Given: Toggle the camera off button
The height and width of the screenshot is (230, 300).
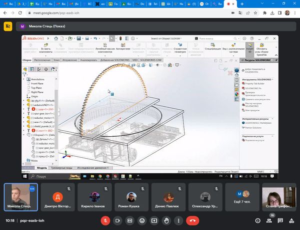Looking at the screenshot, I should point(118,220).
